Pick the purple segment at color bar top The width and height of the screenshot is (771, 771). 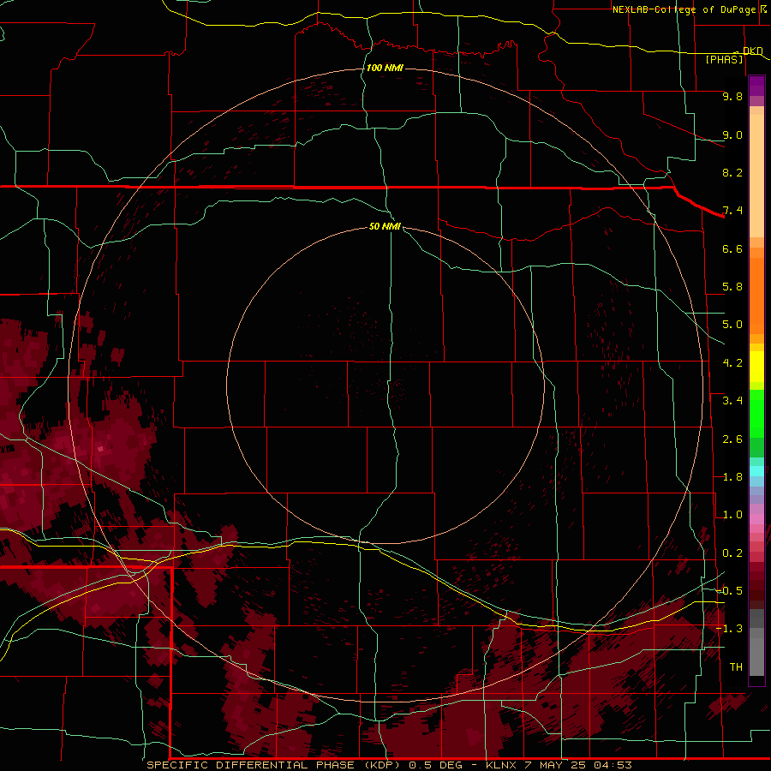(756, 86)
